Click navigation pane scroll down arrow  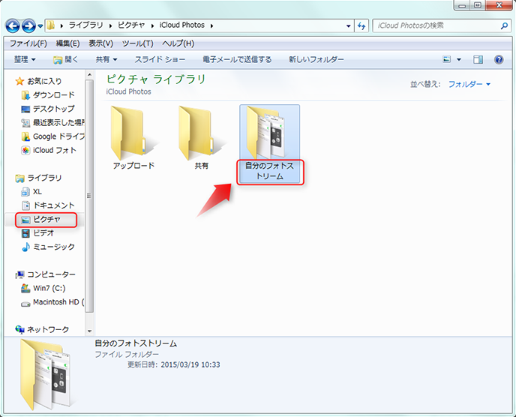point(89,331)
